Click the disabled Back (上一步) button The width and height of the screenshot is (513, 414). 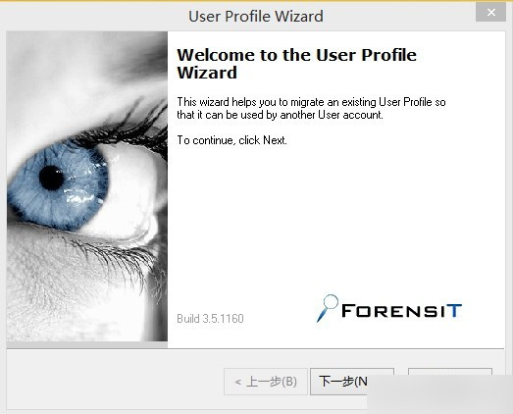pos(266,382)
